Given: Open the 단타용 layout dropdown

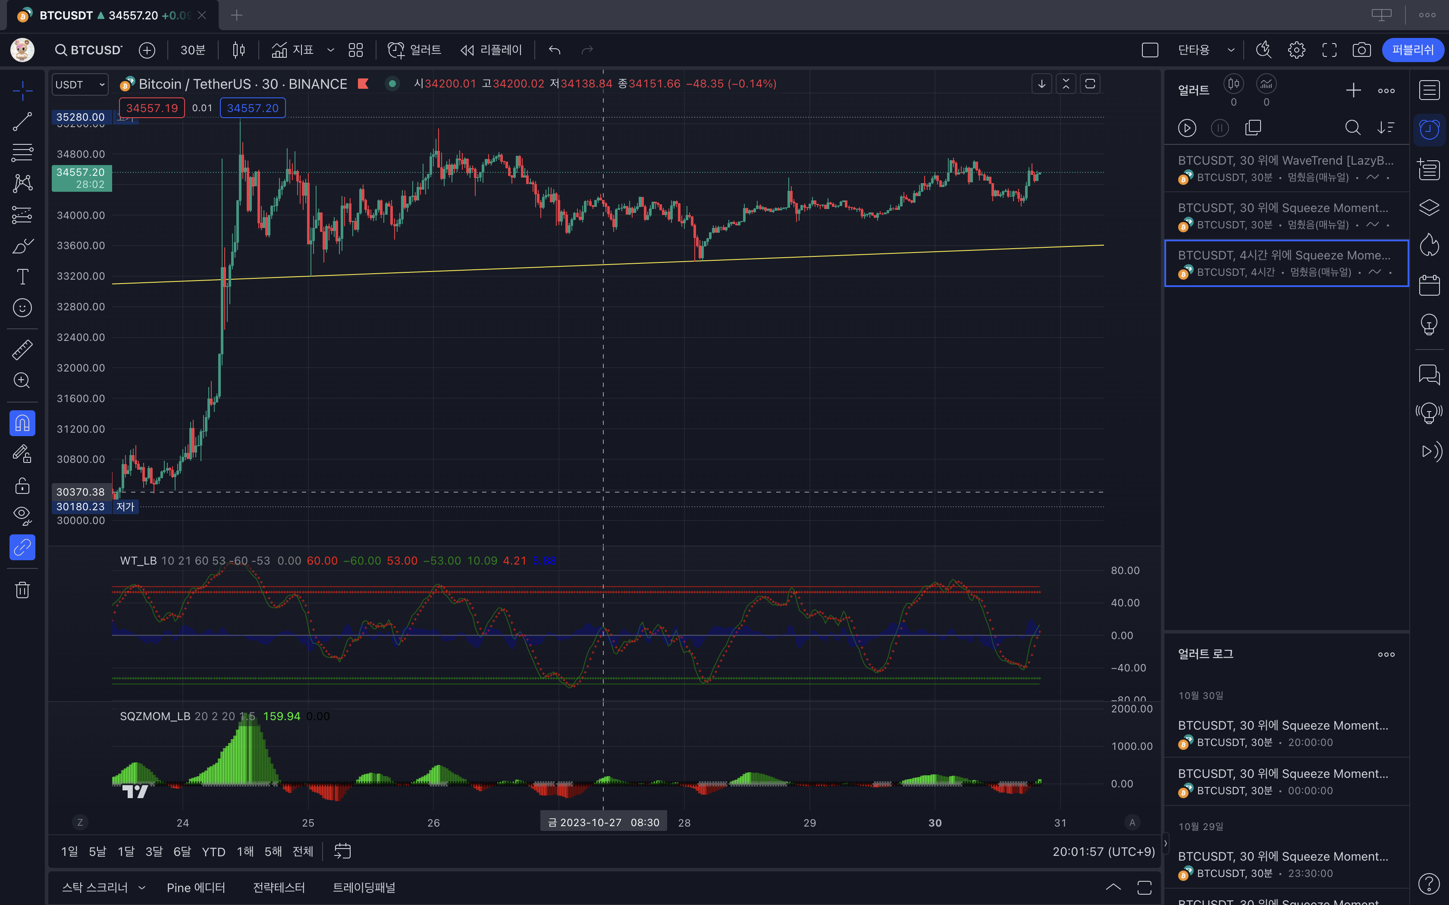Looking at the screenshot, I should click(1206, 50).
